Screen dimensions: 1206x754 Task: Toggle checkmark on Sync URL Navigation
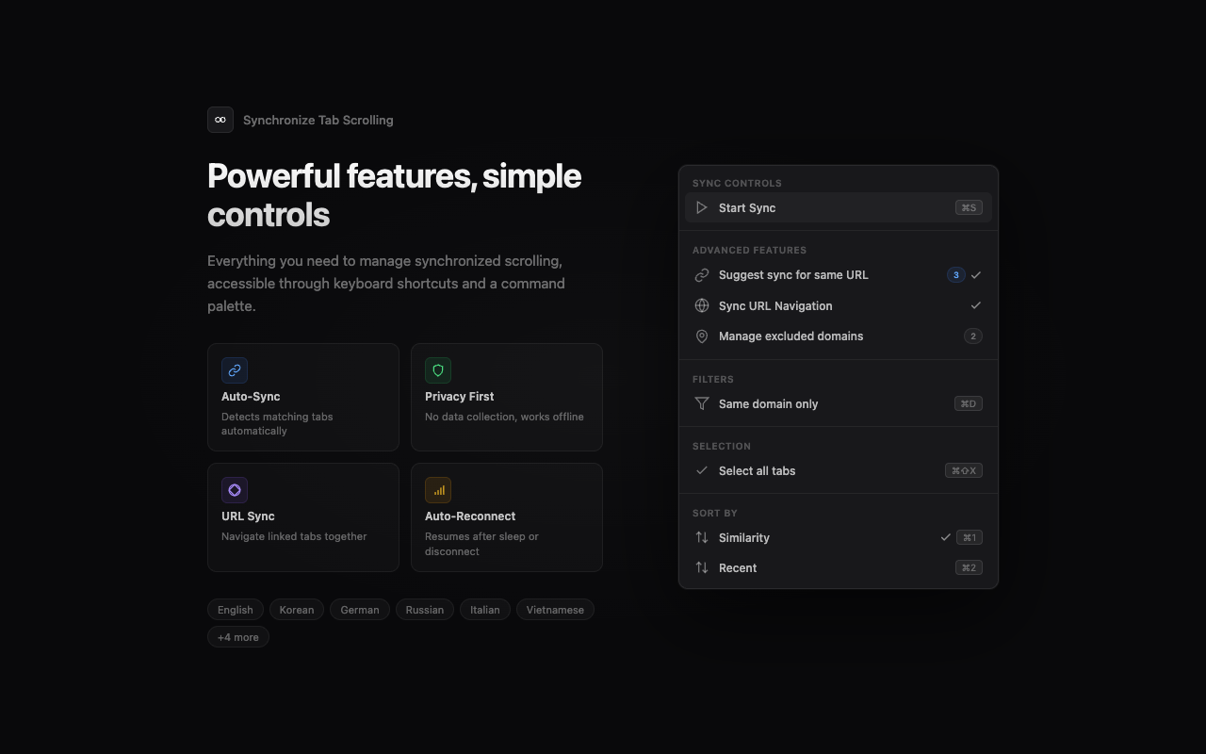tap(976, 305)
